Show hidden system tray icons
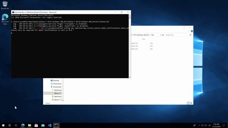This screenshot has height=128, width=228. click(199, 125)
